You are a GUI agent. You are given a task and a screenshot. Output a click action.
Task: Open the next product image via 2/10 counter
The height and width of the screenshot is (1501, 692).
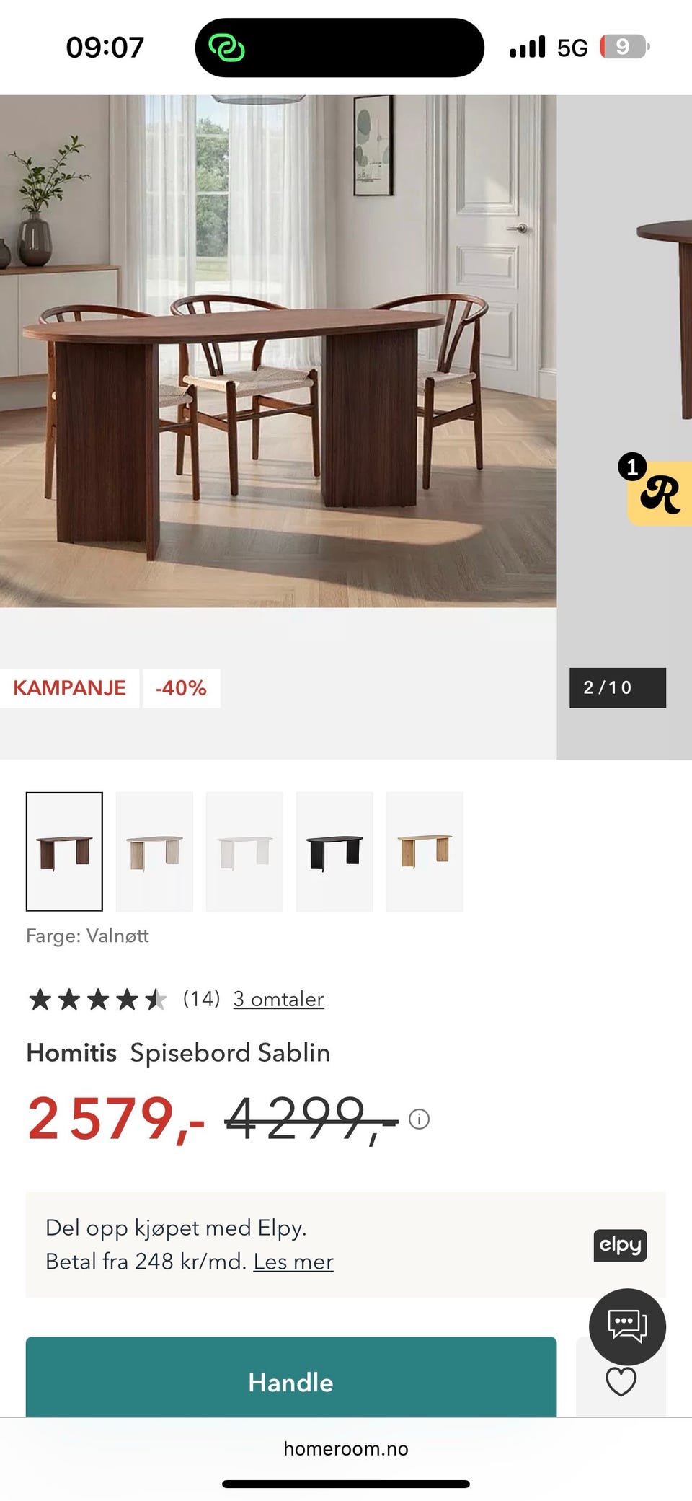pos(617,687)
